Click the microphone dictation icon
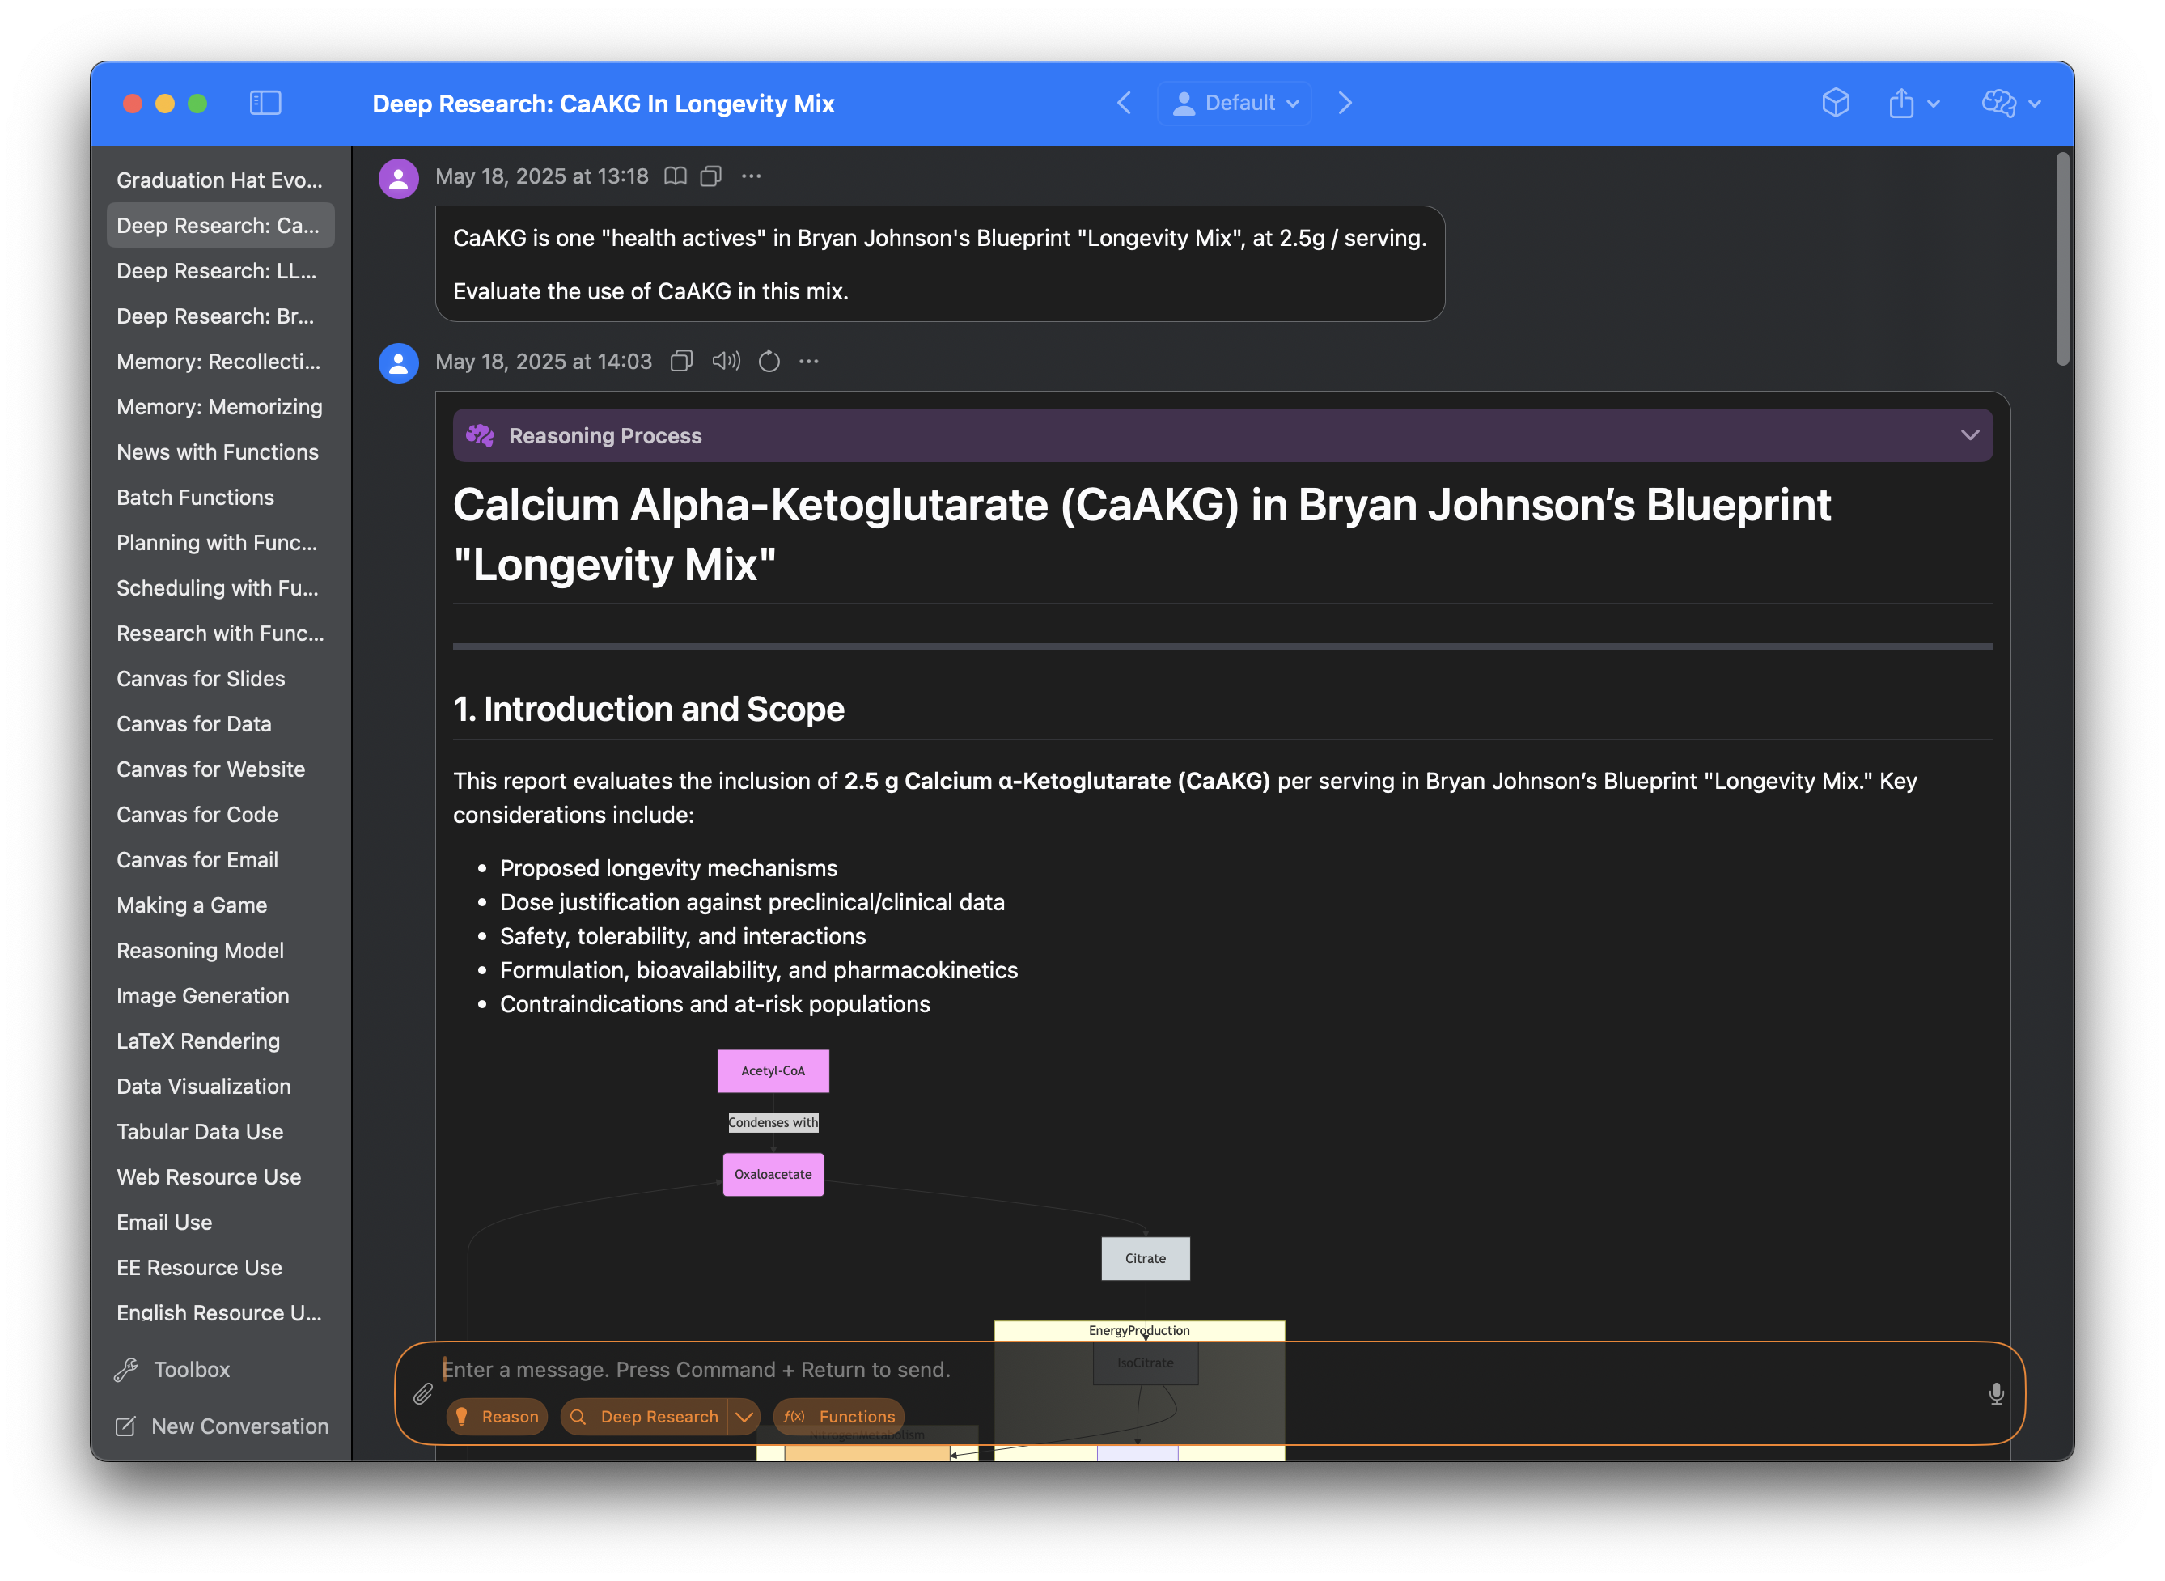Screen dimensions: 2165x1581 click(1996, 1393)
